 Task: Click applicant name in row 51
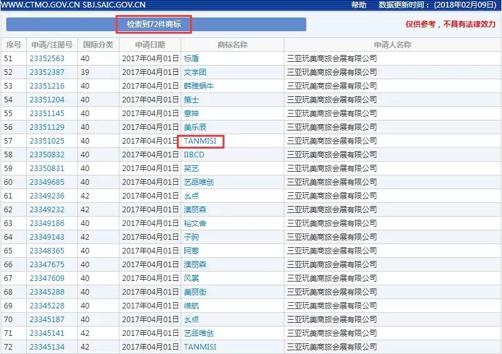point(331,59)
